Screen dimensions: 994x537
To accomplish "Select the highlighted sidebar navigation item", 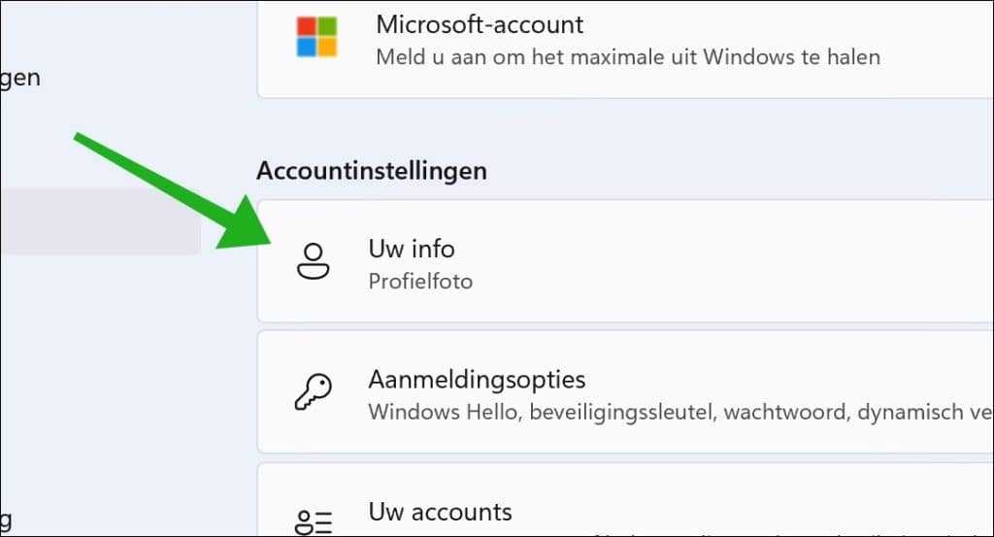I will tap(101, 221).
